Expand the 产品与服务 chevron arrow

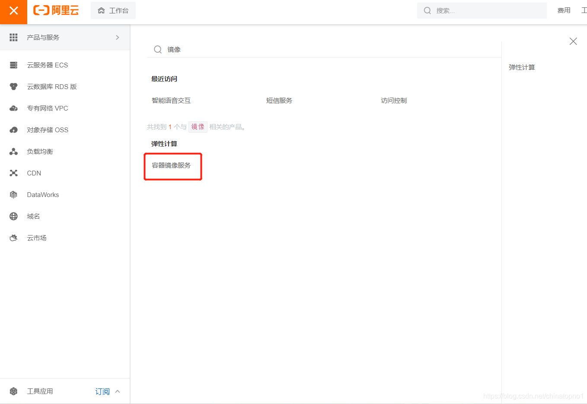tap(118, 38)
